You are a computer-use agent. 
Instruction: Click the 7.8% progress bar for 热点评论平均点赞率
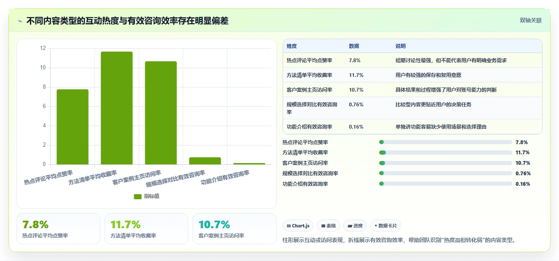(446, 142)
